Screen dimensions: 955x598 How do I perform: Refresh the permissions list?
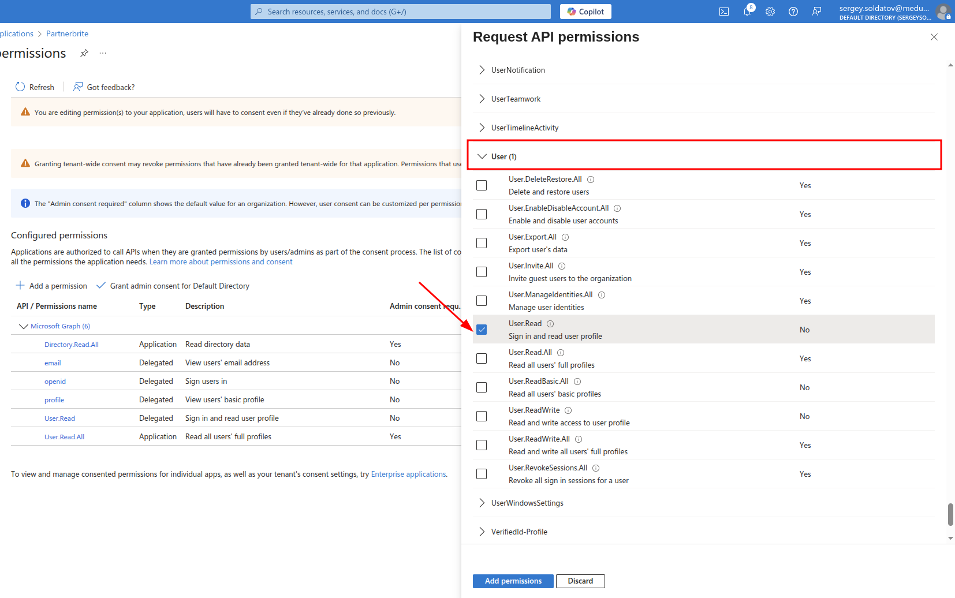point(35,87)
